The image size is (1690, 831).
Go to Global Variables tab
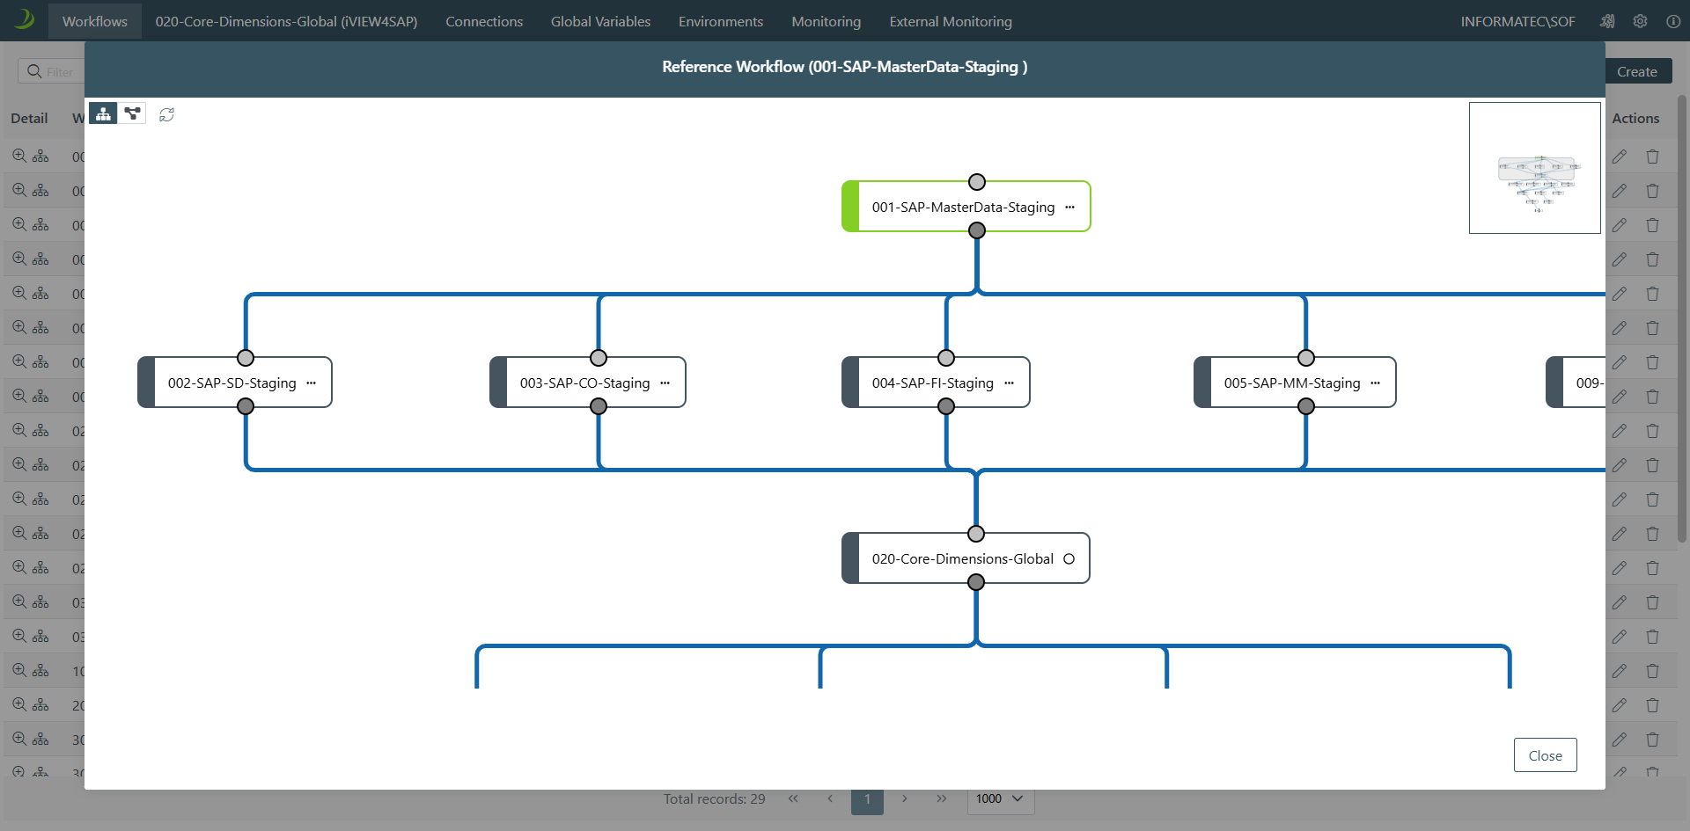point(600,21)
